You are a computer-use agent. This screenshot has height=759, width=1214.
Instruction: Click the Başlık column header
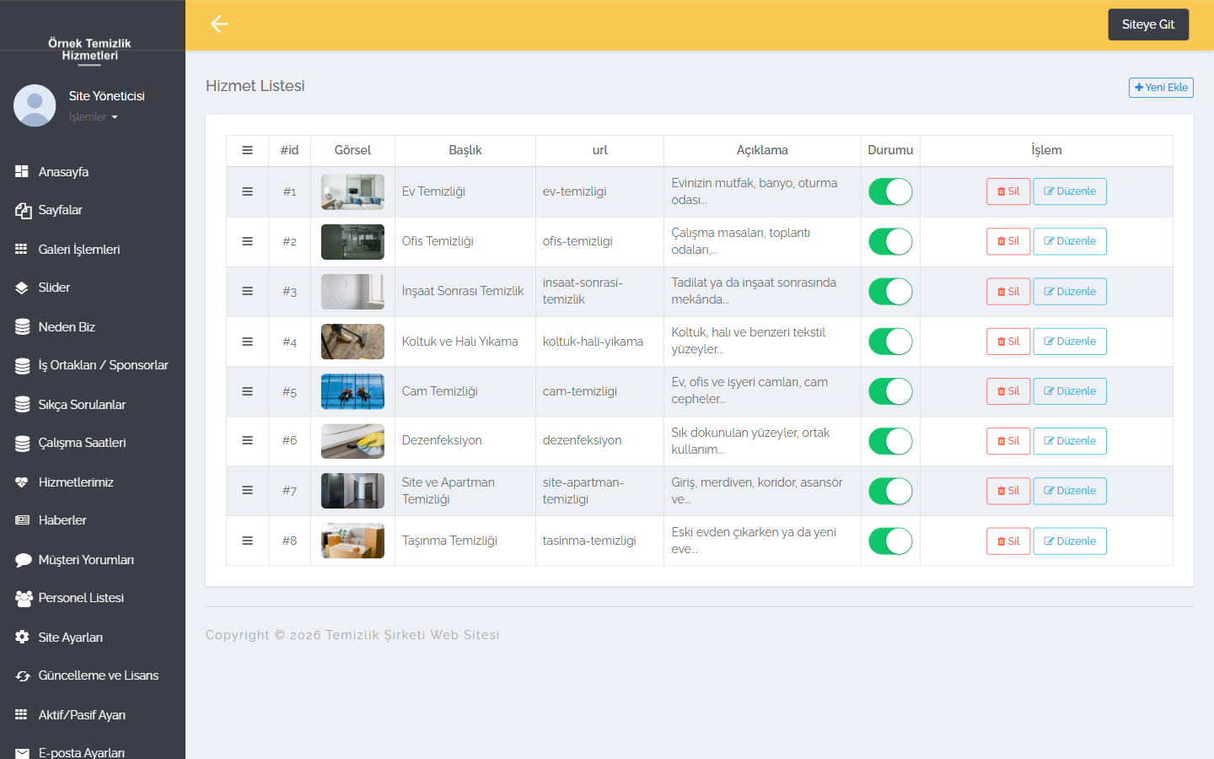click(465, 150)
